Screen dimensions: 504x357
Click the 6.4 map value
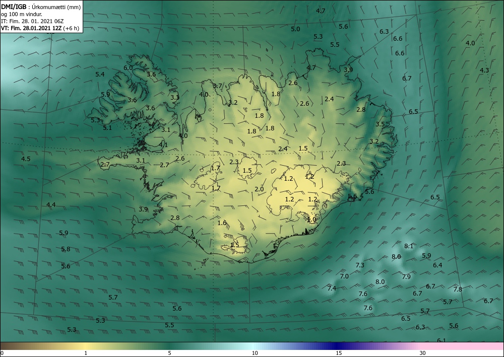(437, 265)
